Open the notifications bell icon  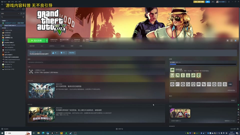(213, 2)
